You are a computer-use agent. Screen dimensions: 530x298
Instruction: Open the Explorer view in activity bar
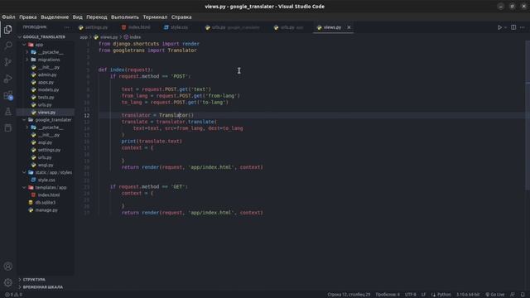click(8, 30)
